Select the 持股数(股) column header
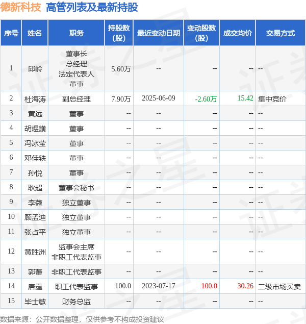Image resolution: width=306 pixels, height=324 pixels. [119, 33]
